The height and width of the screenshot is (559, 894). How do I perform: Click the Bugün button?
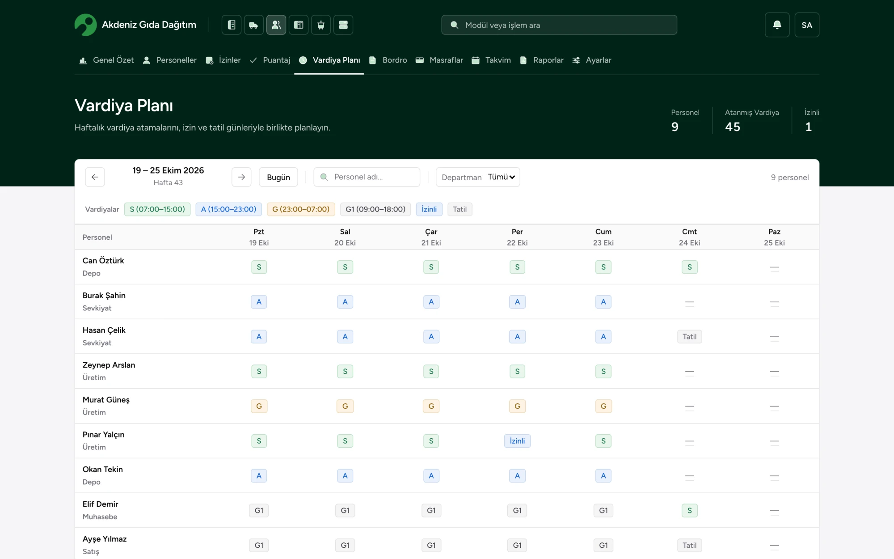point(278,177)
